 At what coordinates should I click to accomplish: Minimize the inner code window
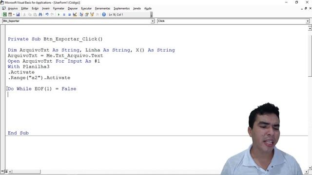[x=302, y=9]
